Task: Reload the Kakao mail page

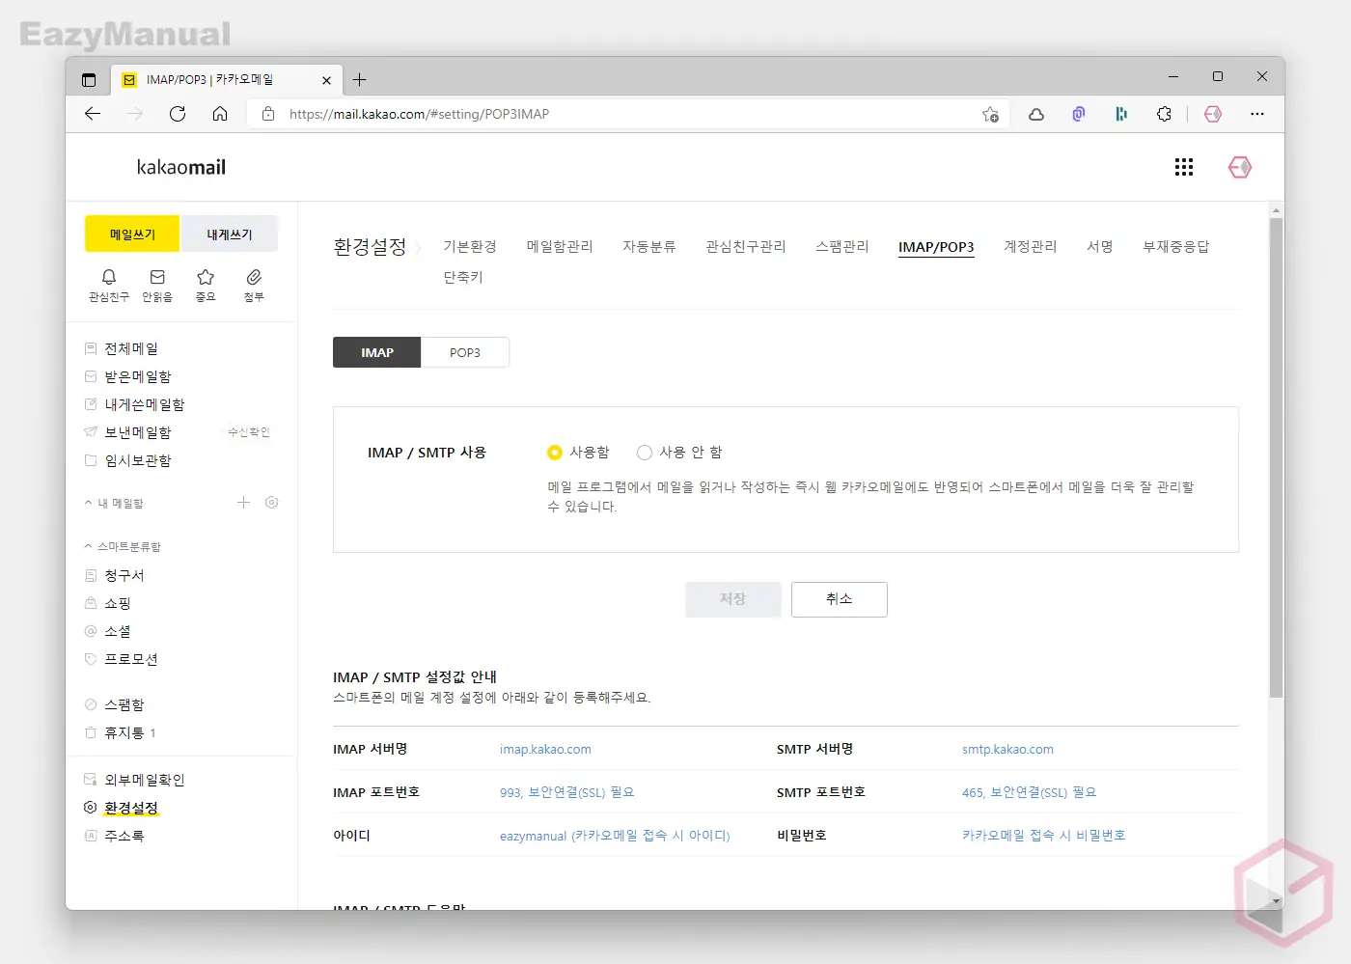Action: point(178,114)
